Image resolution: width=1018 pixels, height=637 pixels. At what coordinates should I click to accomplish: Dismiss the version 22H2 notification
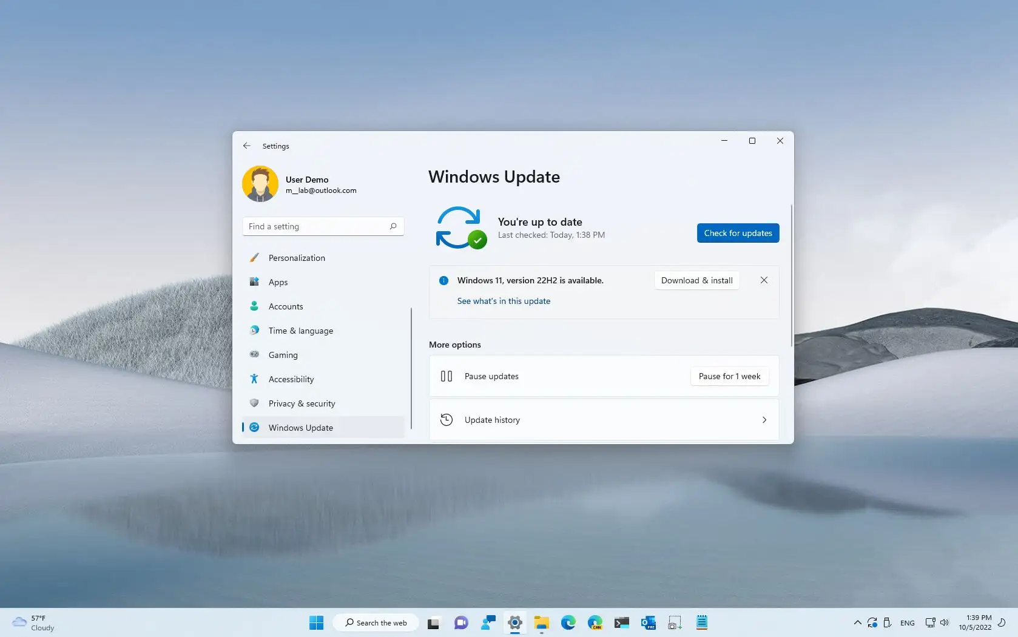764,280
